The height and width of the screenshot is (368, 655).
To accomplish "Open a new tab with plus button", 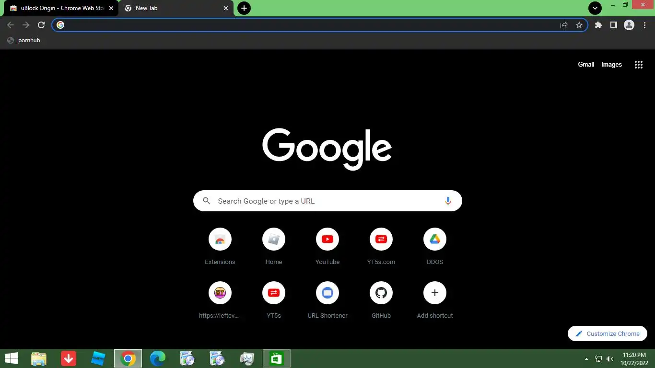I will coord(244,8).
